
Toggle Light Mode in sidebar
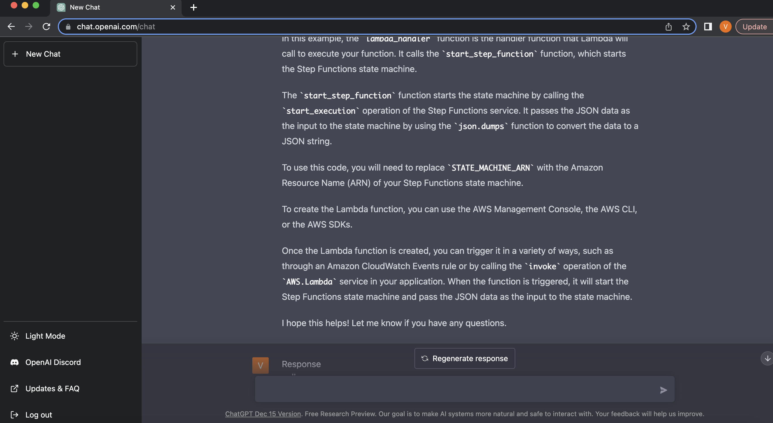45,335
